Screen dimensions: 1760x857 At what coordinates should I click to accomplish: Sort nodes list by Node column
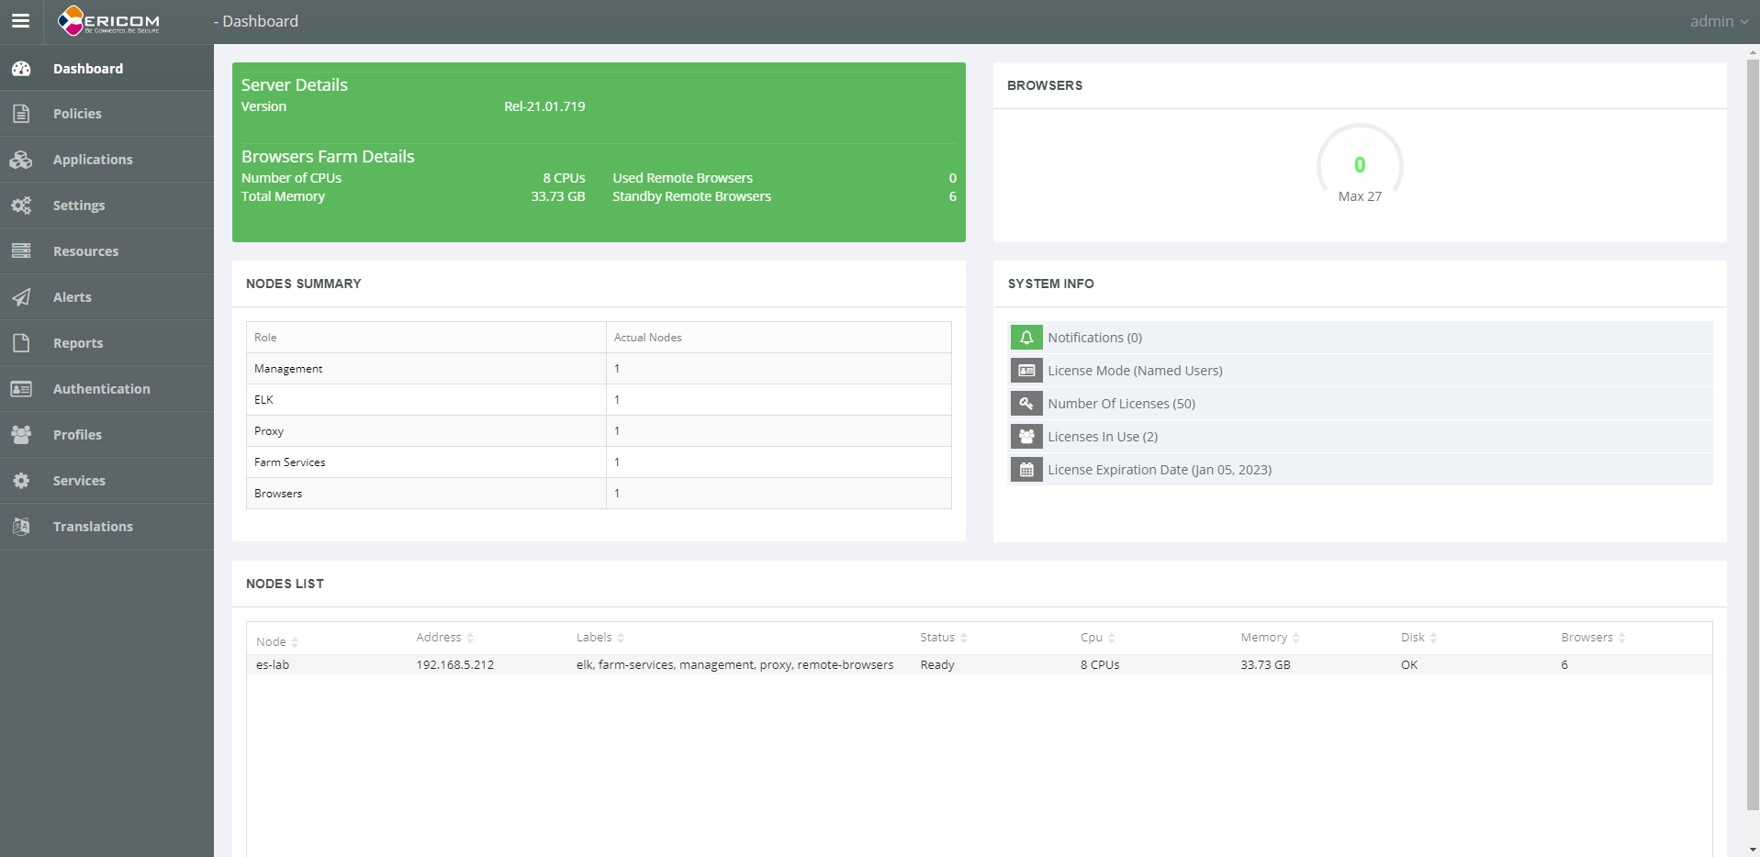coord(277,641)
